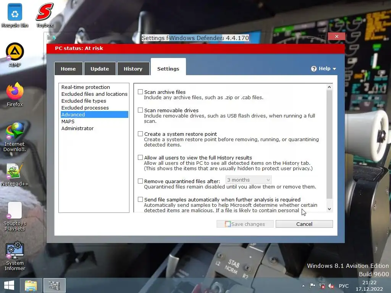Switch to the History tab
This screenshot has height=293, width=391.
point(133,69)
